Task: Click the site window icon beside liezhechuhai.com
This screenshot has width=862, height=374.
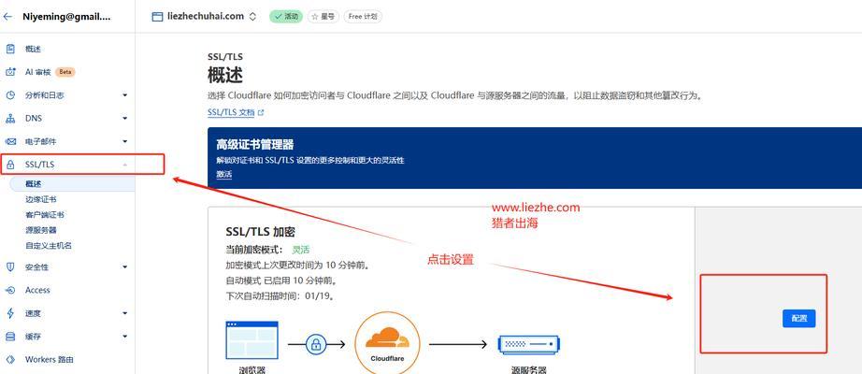Action: (157, 17)
